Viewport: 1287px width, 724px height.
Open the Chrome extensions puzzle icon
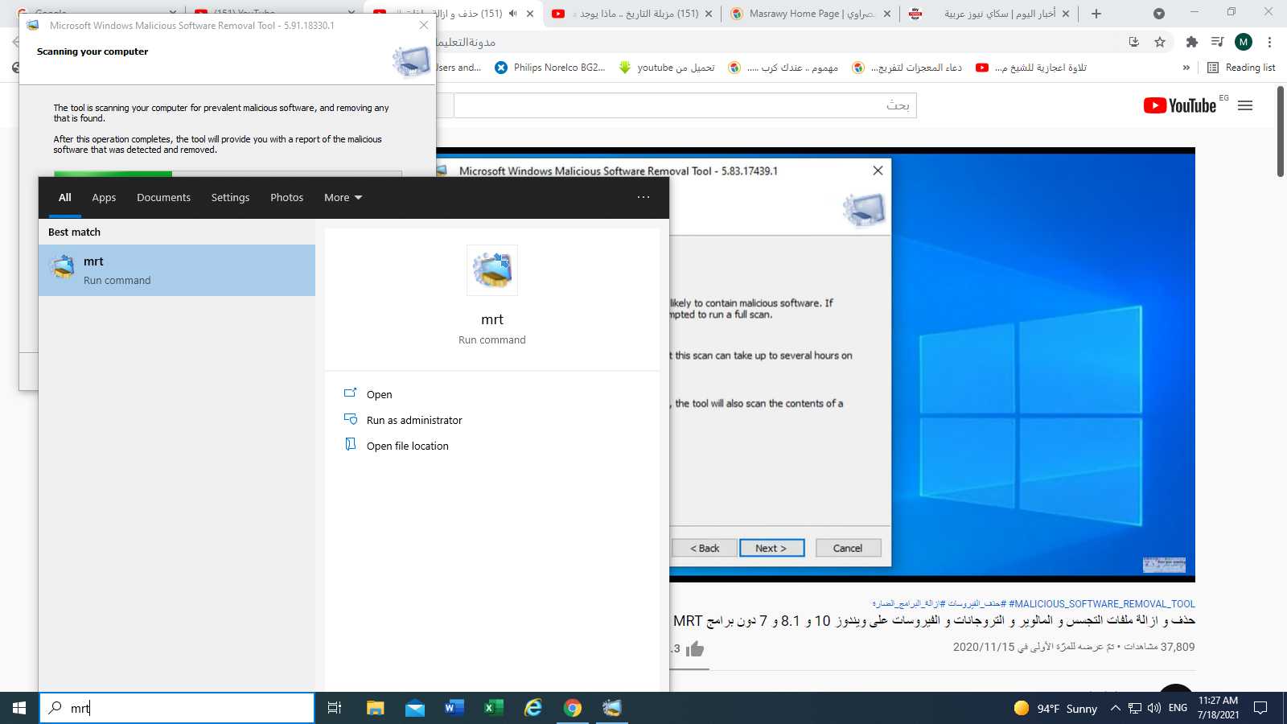click(x=1191, y=42)
